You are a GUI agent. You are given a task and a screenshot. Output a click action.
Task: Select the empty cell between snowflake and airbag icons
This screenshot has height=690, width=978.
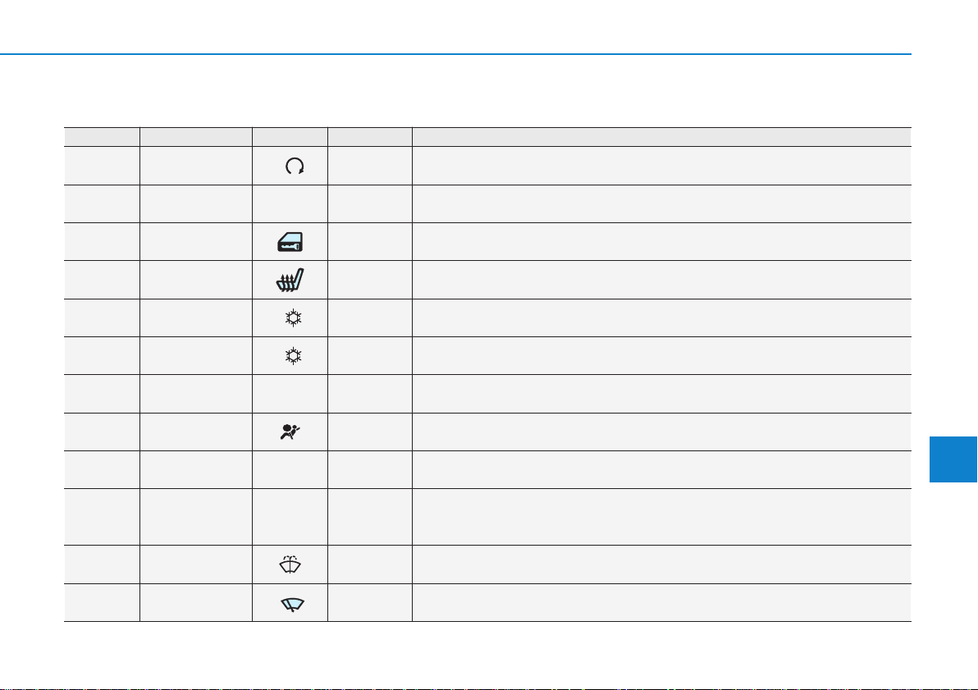pos(290,394)
